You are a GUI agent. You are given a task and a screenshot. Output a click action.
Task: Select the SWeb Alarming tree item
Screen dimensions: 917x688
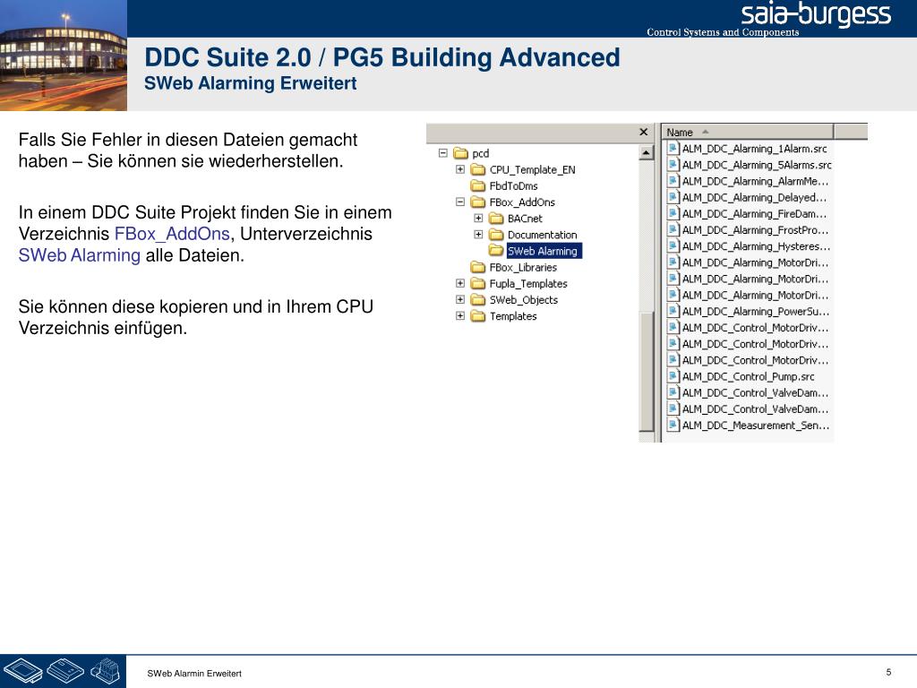tap(544, 251)
